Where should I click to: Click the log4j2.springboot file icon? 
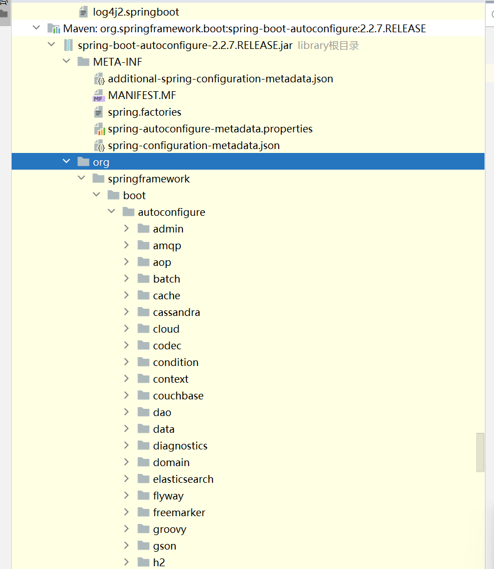[x=83, y=12]
